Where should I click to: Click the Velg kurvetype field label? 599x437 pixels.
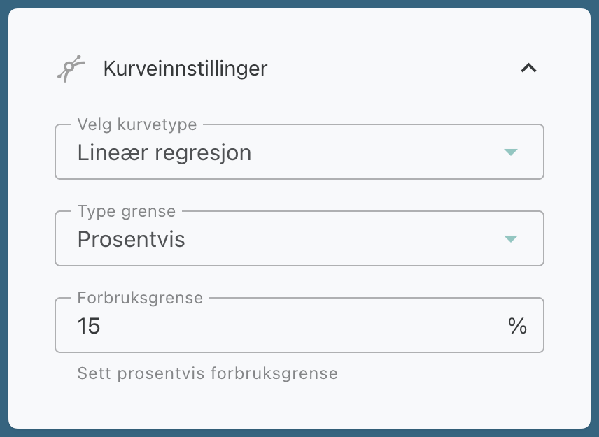(137, 124)
